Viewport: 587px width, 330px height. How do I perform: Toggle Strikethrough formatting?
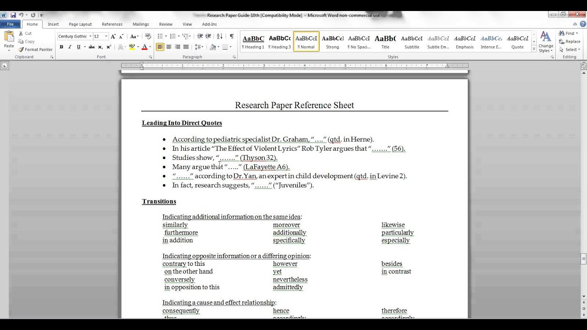(91, 47)
